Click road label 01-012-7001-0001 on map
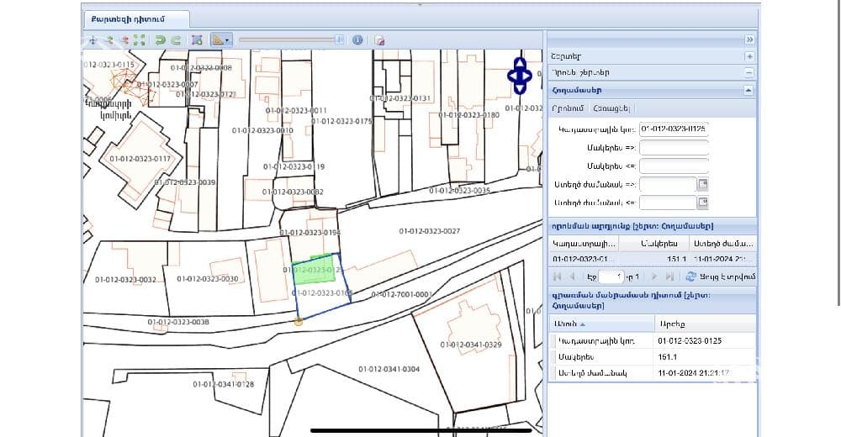The height and width of the screenshot is (437, 841). (402, 294)
